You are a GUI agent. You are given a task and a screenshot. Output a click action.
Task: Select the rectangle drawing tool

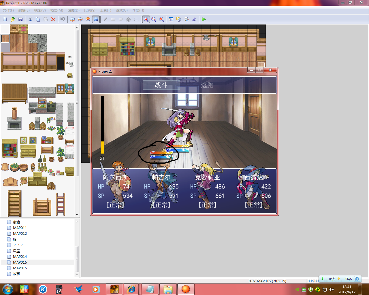tap(113, 19)
